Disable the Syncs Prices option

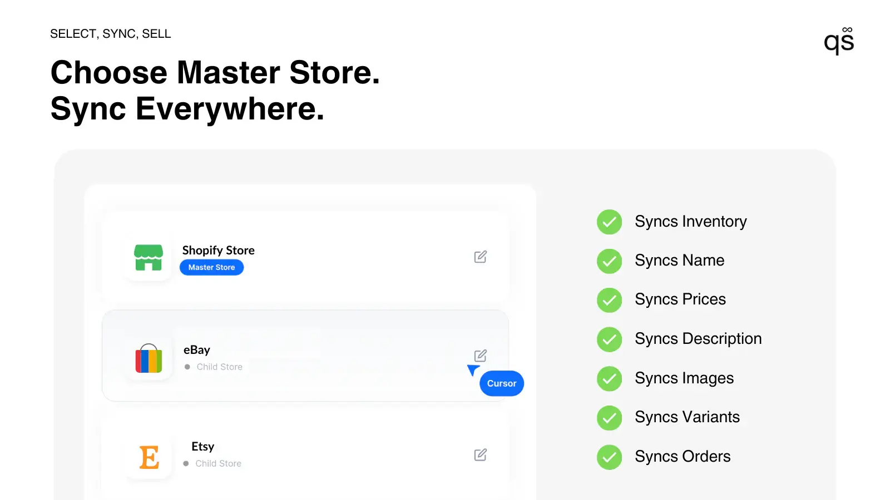click(x=609, y=300)
